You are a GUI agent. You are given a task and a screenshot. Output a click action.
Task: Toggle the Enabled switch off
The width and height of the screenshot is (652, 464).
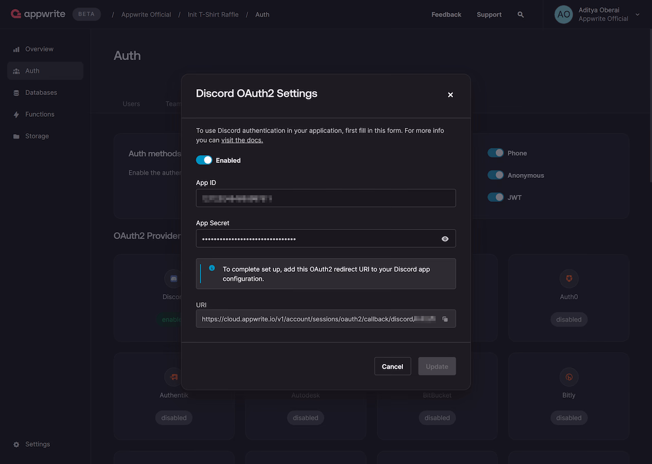coord(204,160)
